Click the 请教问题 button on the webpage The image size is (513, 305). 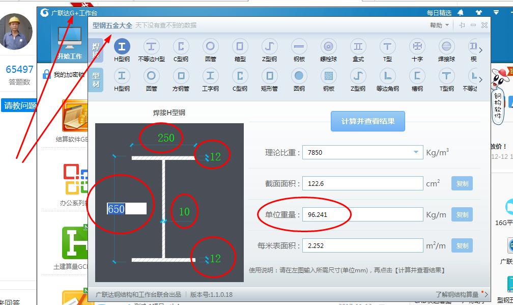(x=19, y=105)
